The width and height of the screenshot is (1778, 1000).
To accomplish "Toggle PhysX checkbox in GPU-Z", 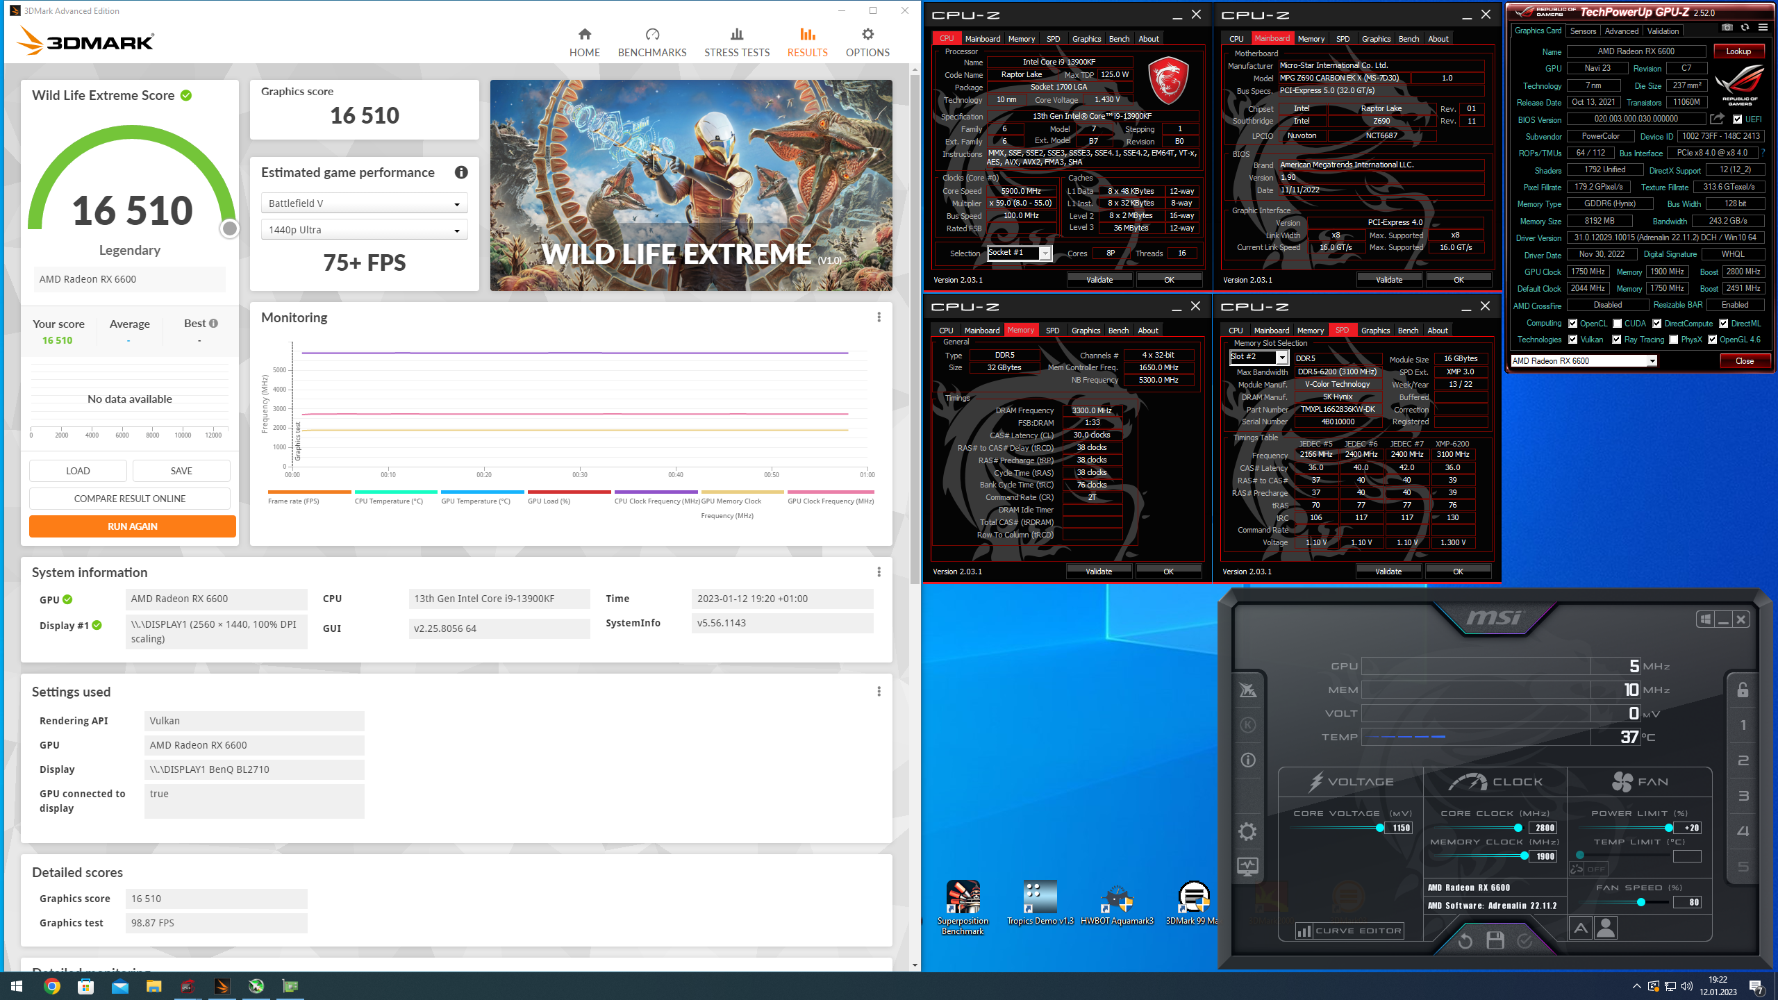I will click(1673, 340).
